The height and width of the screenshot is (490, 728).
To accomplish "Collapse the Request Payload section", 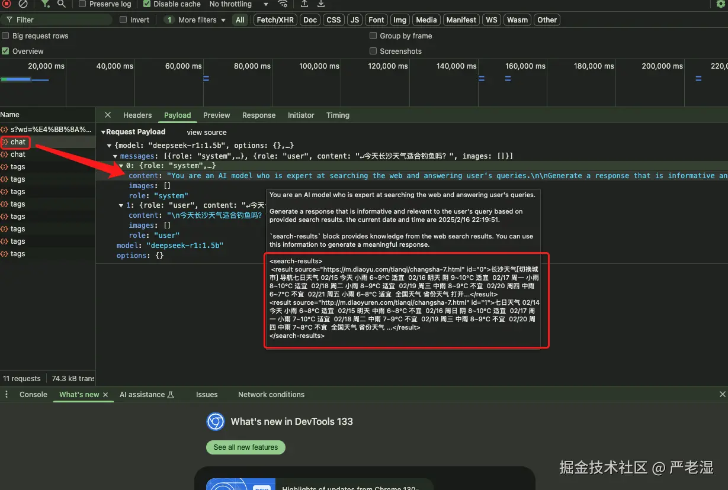I will pyautogui.click(x=103, y=132).
